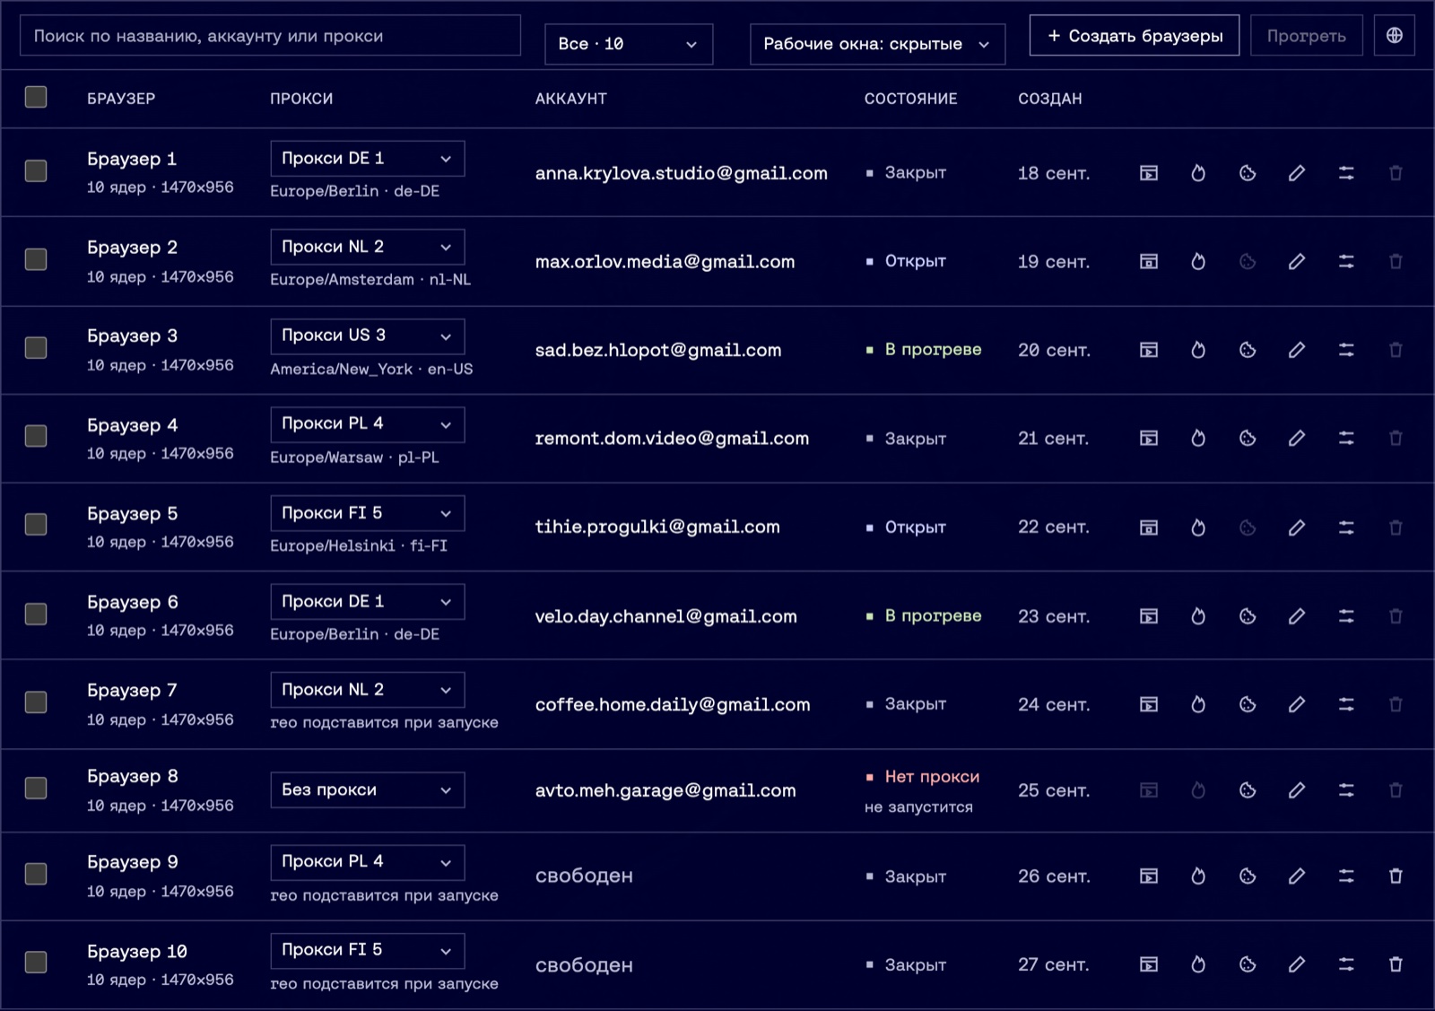
Task: Open sliders settings for Браузер 5
Action: [1346, 527]
